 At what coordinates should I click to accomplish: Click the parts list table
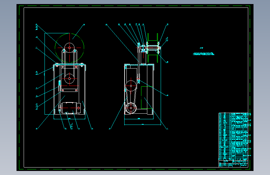[x=234, y=136]
